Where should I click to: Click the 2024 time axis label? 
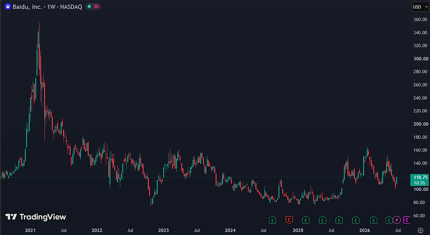tap(230, 230)
